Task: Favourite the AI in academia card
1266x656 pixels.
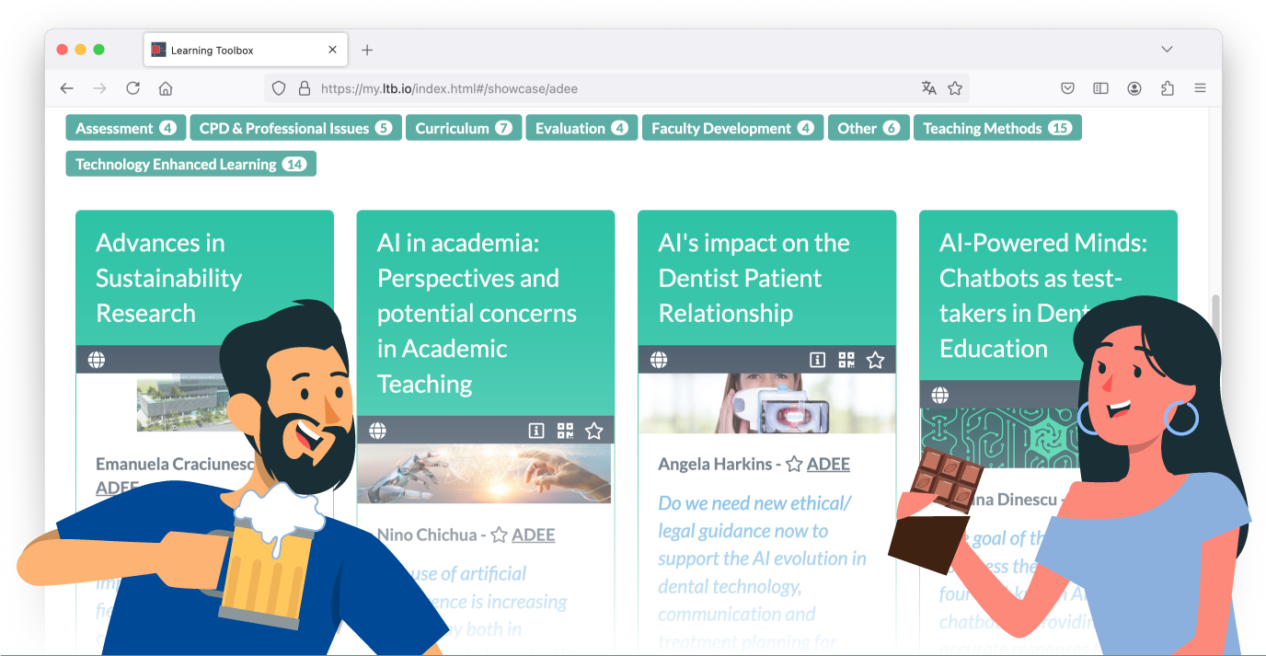Action: (594, 430)
